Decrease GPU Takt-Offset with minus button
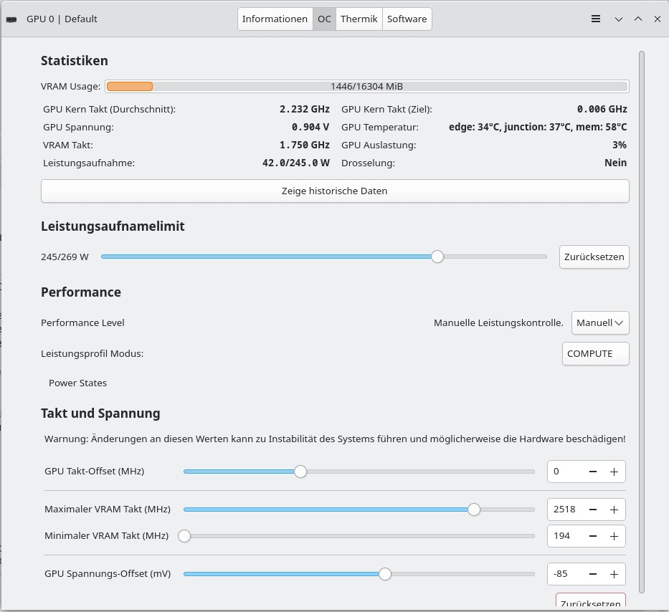 click(x=593, y=472)
